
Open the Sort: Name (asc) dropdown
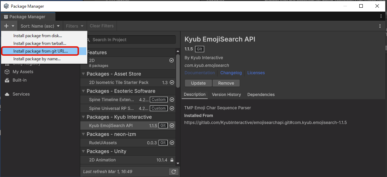click(x=40, y=26)
